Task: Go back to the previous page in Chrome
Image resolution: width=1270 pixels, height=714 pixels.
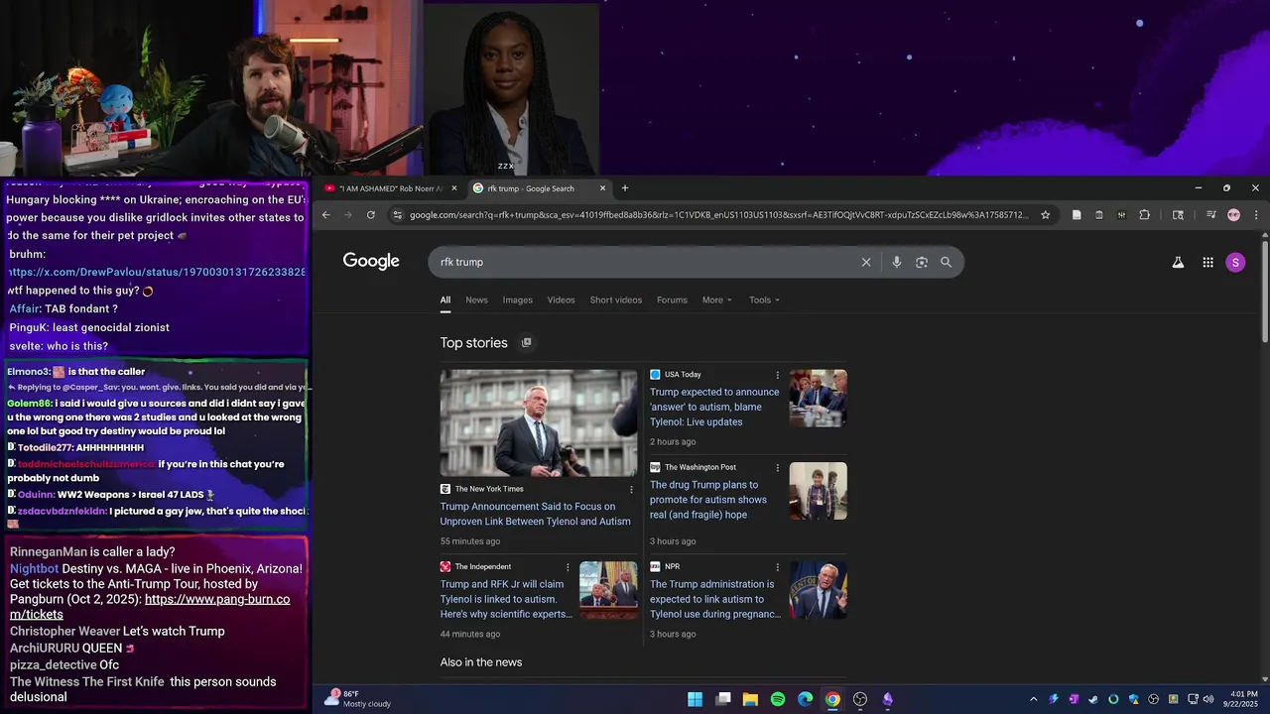Action: pos(325,215)
